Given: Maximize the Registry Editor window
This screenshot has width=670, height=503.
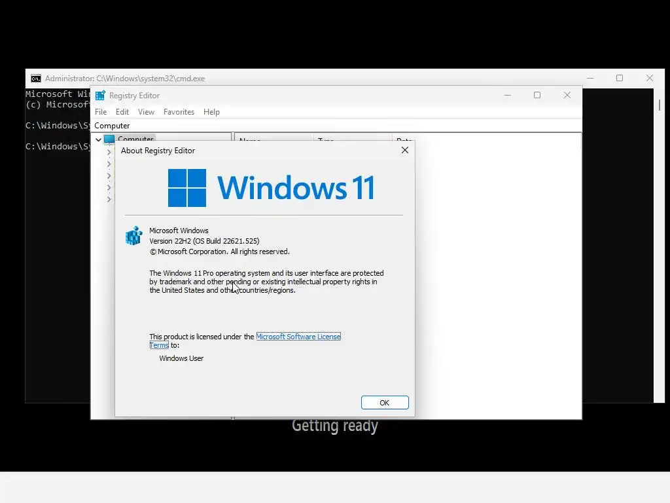Looking at the screenshot, I should click(537, 95).
